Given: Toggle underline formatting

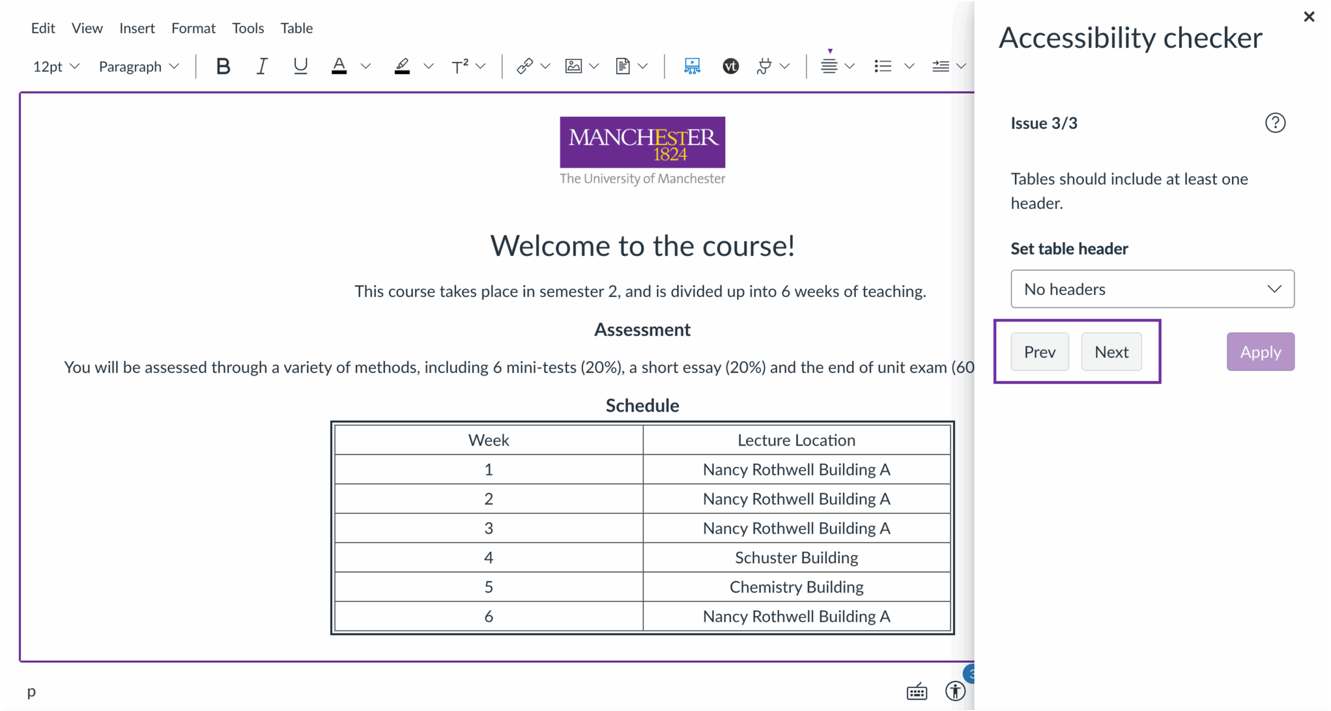Looking at the screenshot, I should pos(300,66).
